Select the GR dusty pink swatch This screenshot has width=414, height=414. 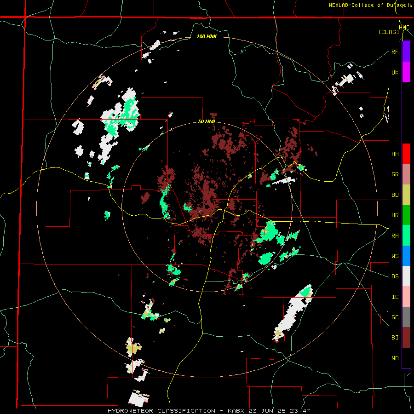406,174
